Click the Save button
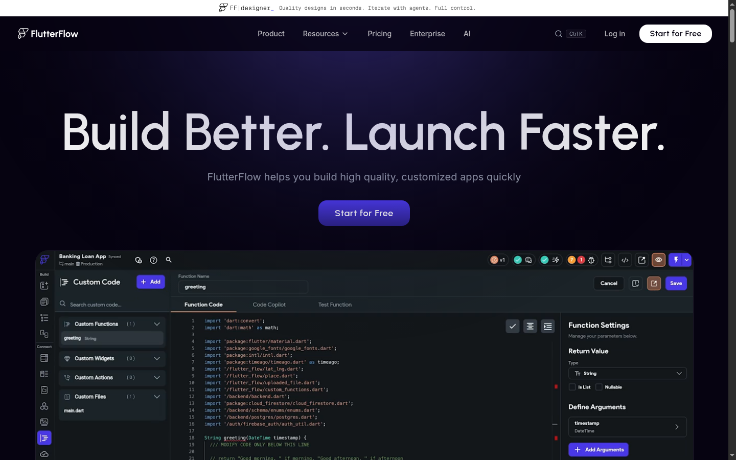 tap(676, 283)
